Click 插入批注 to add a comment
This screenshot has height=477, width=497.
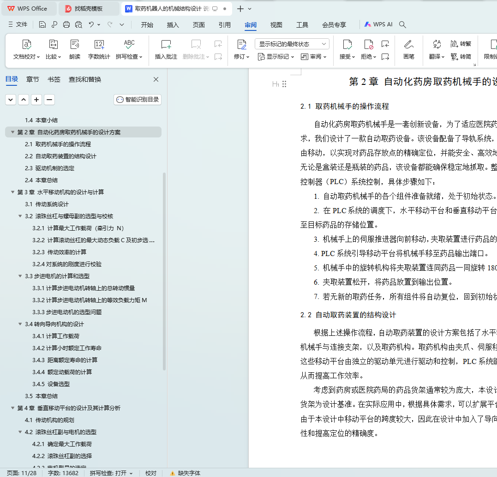[x=166, y=49]
